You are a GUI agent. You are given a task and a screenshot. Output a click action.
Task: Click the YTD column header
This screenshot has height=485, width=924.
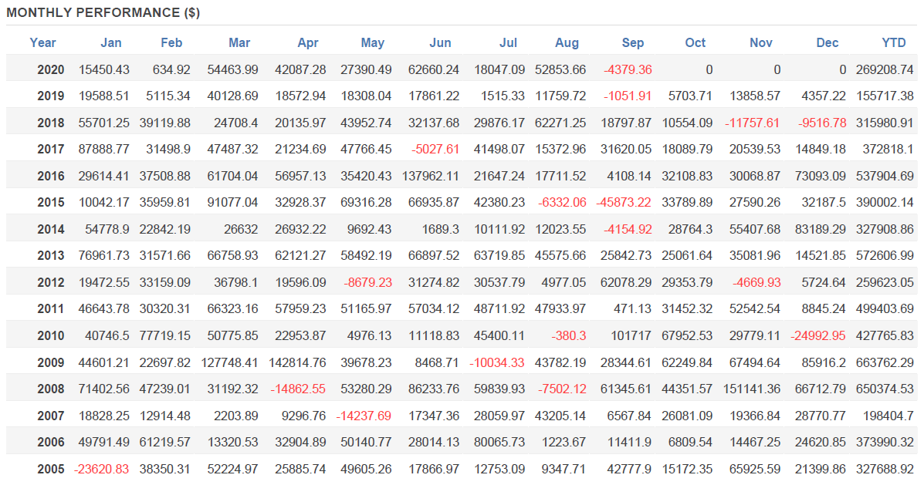[894, 43]
